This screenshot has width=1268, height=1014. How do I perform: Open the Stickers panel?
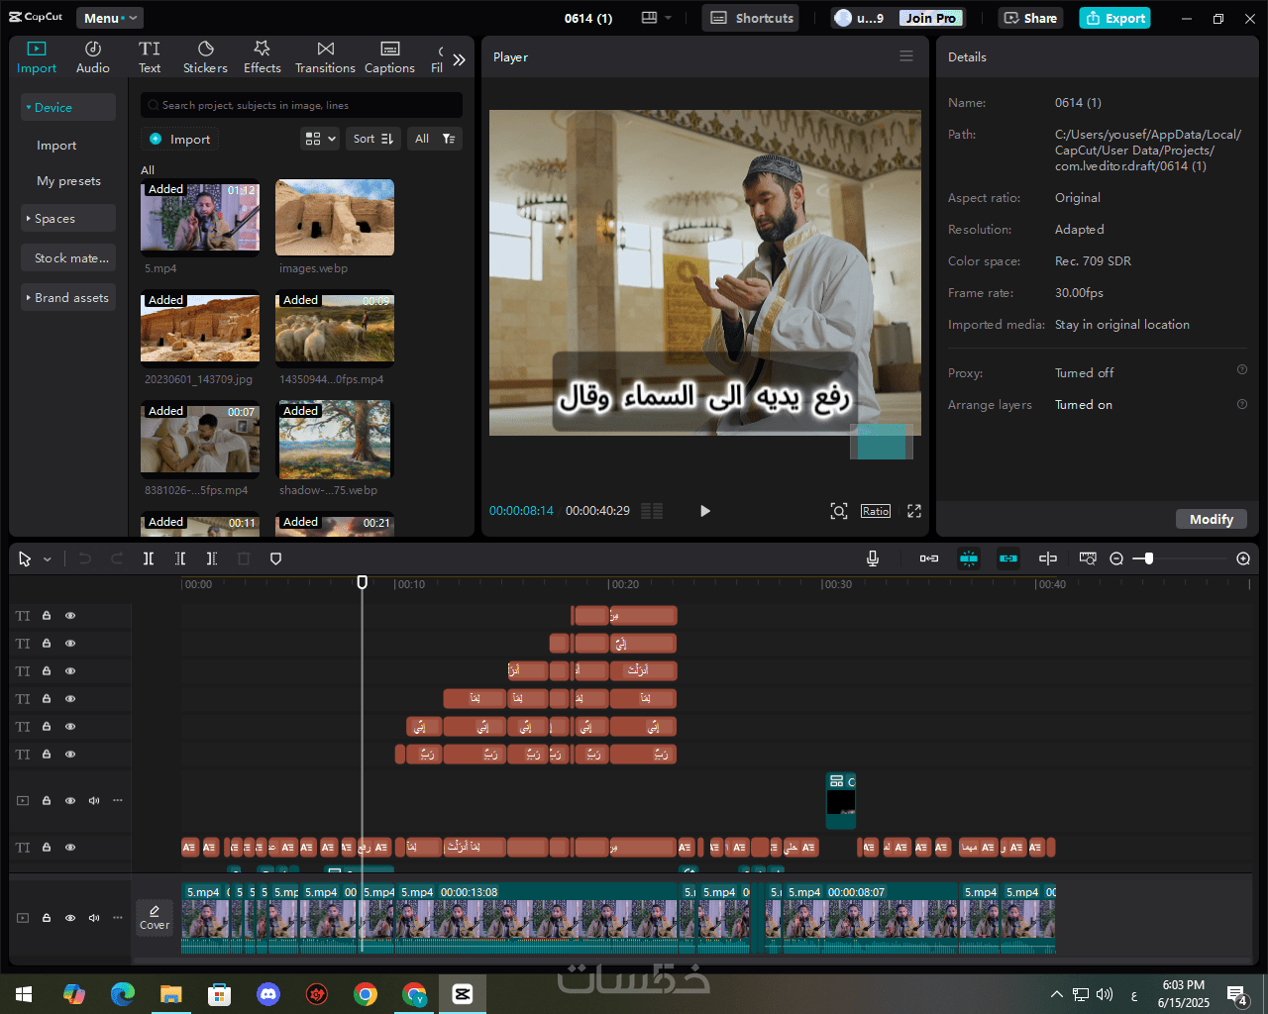click(205, 57)
